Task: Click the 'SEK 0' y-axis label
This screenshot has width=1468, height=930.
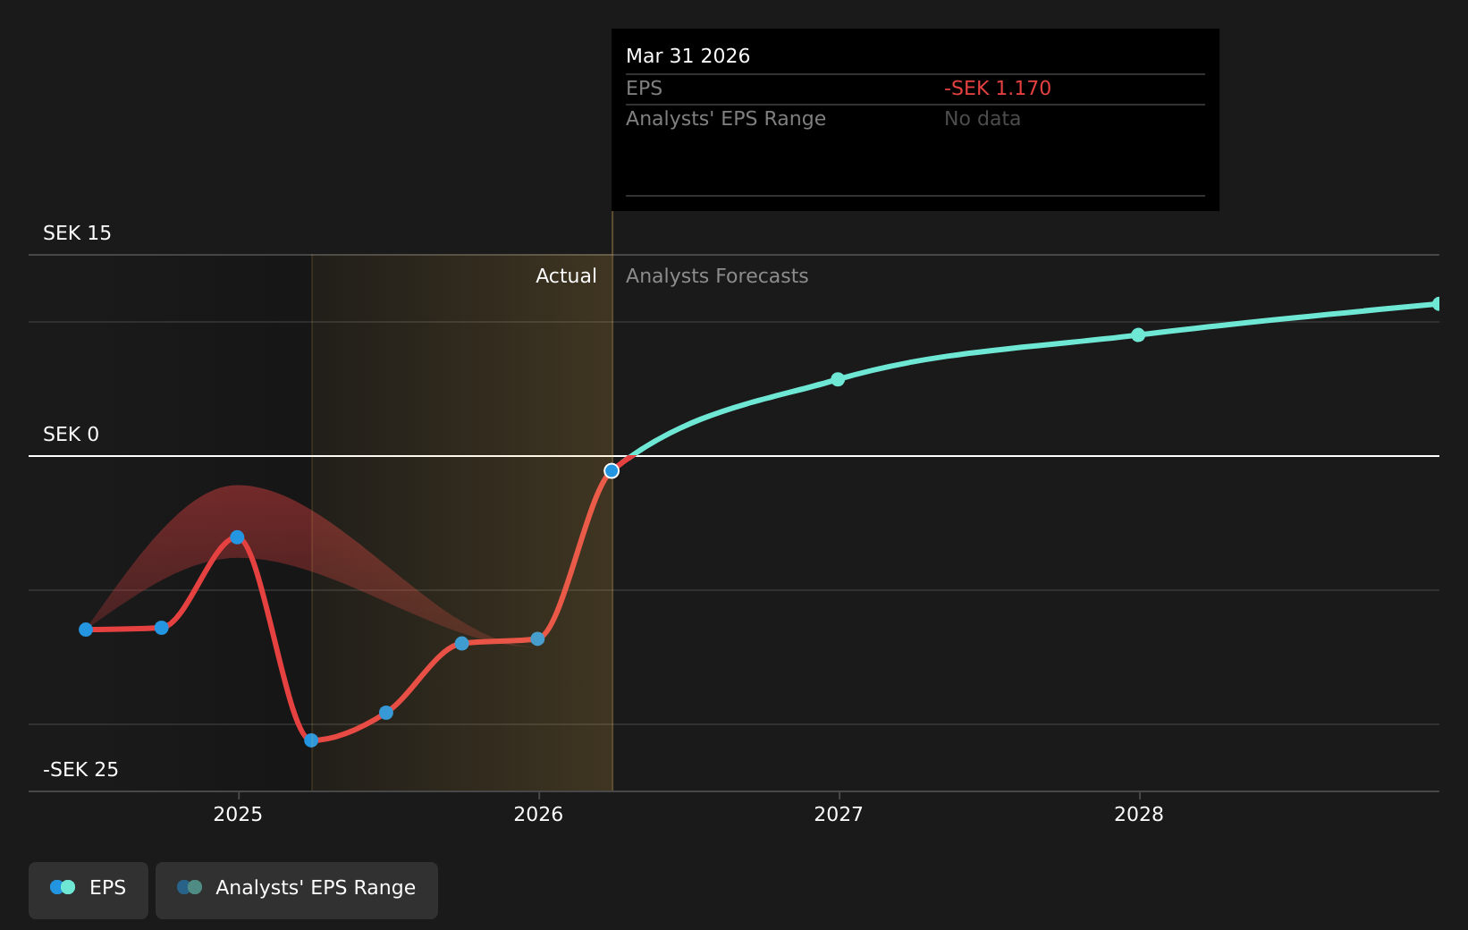Action: 71,435
